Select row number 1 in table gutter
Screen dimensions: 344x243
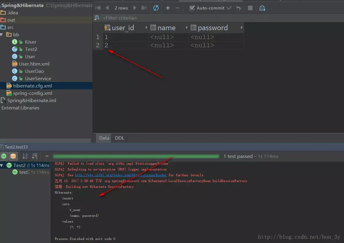coord(98,37)
